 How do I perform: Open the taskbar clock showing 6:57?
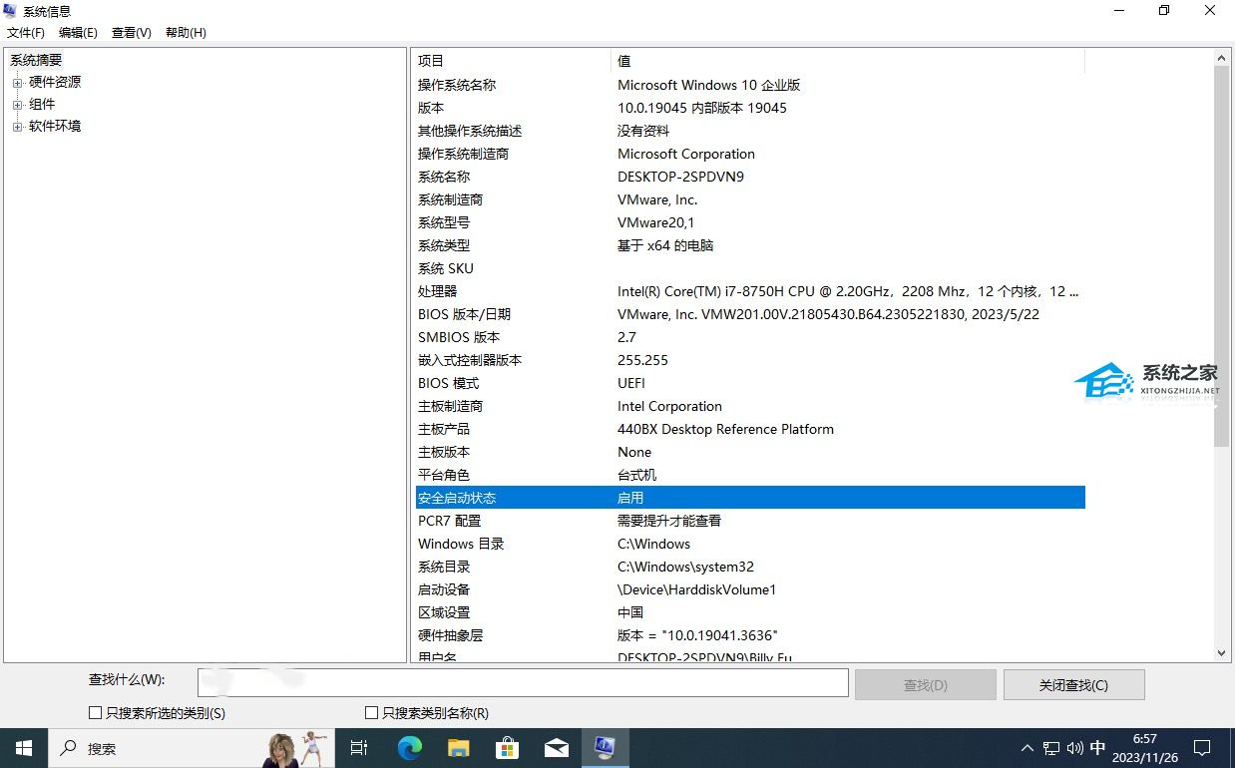point(1145,748)
